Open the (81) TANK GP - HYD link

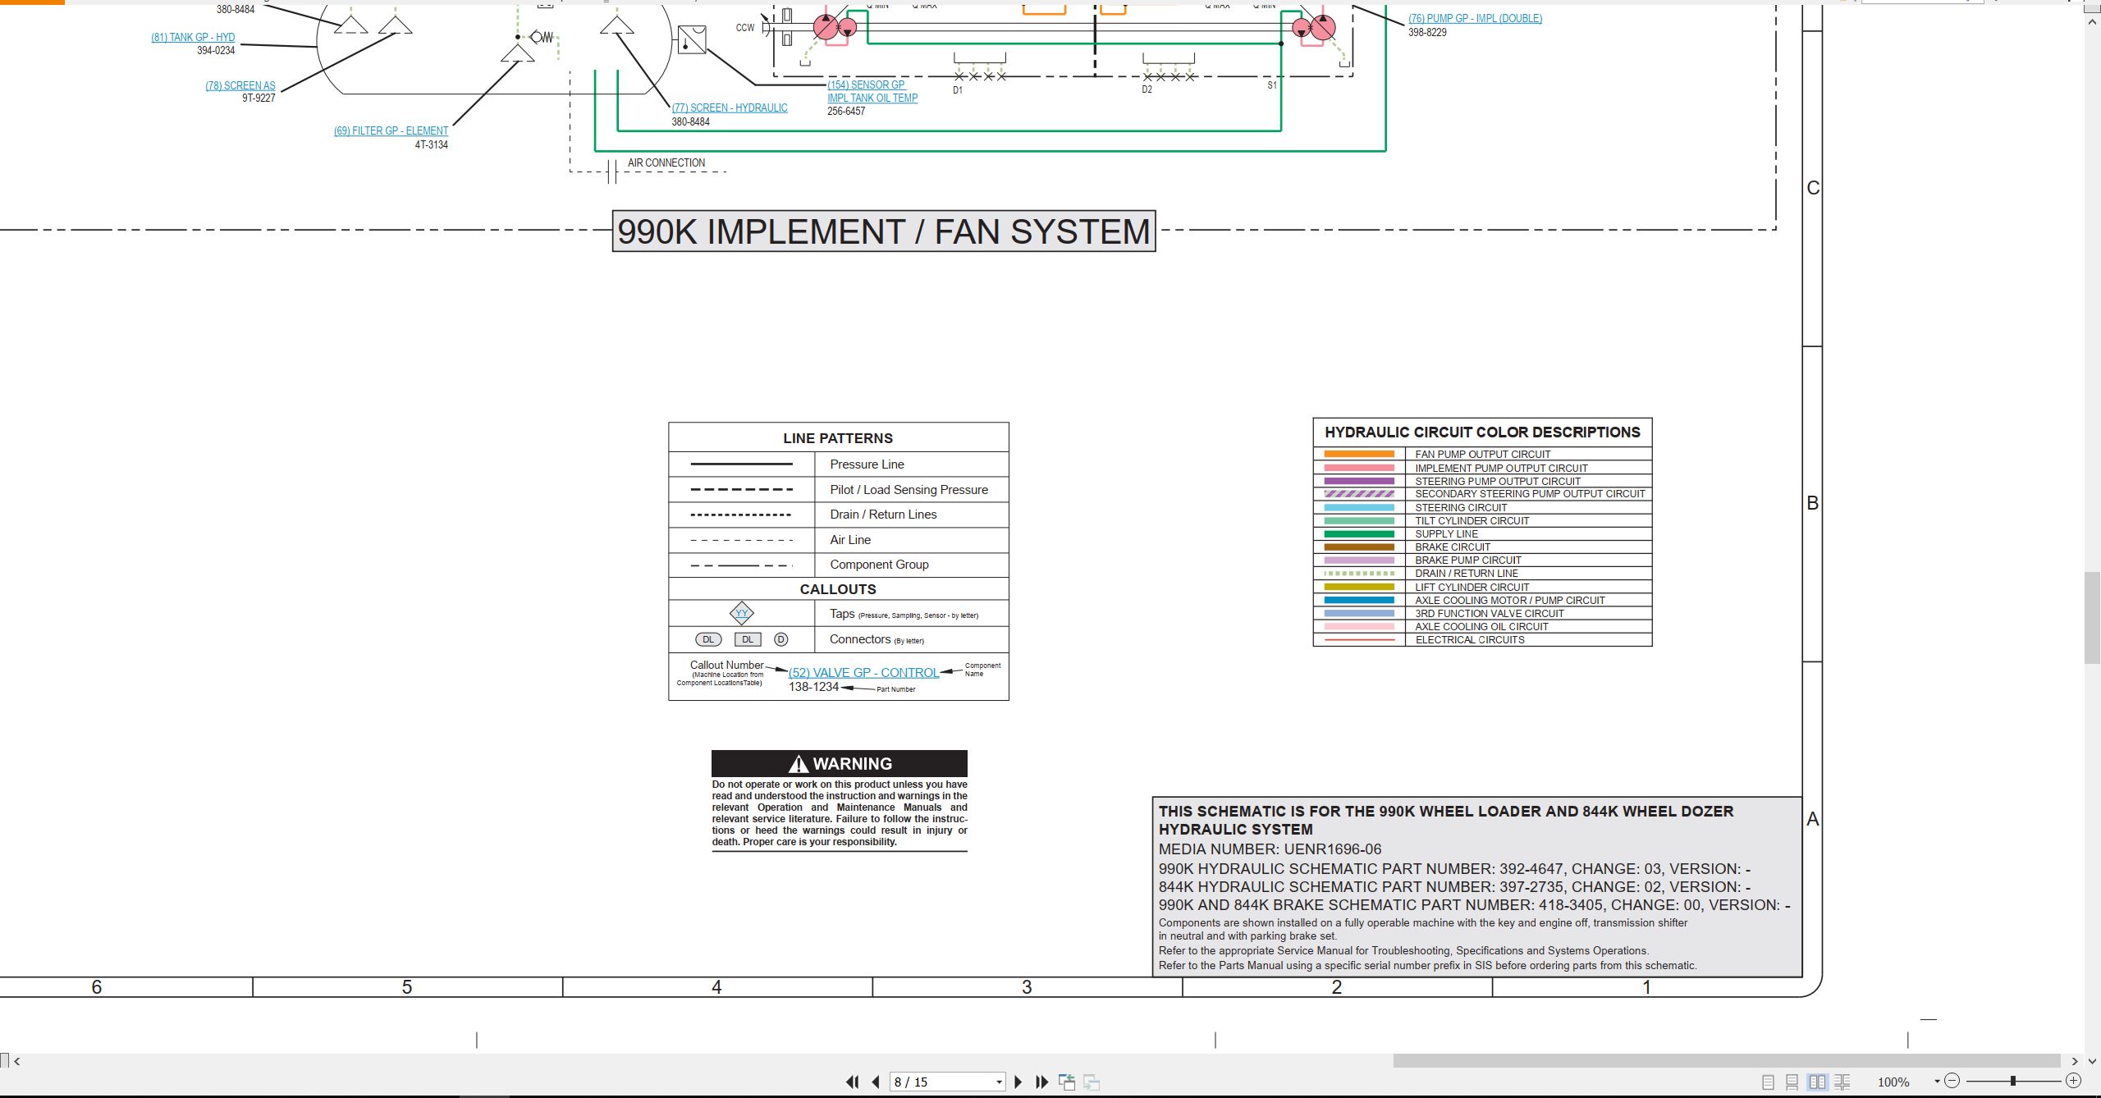pyautogui.click(x=193, y=37)
